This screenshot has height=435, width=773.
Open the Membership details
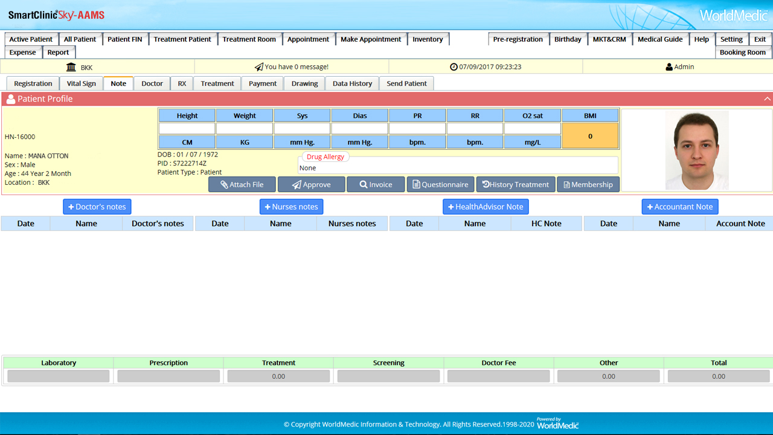coord(588,184)
